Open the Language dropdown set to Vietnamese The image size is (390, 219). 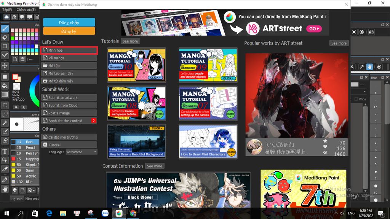82,152
